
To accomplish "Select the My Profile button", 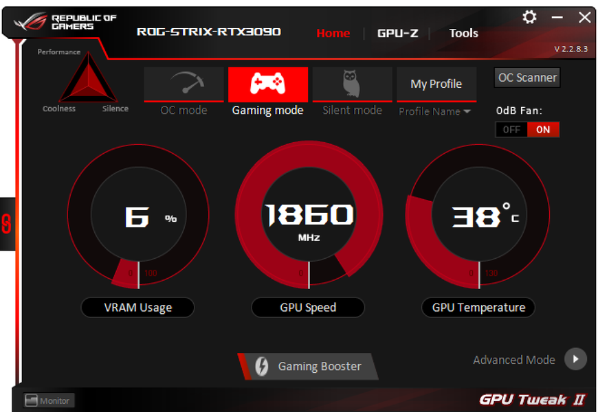I will click(436, 84).
